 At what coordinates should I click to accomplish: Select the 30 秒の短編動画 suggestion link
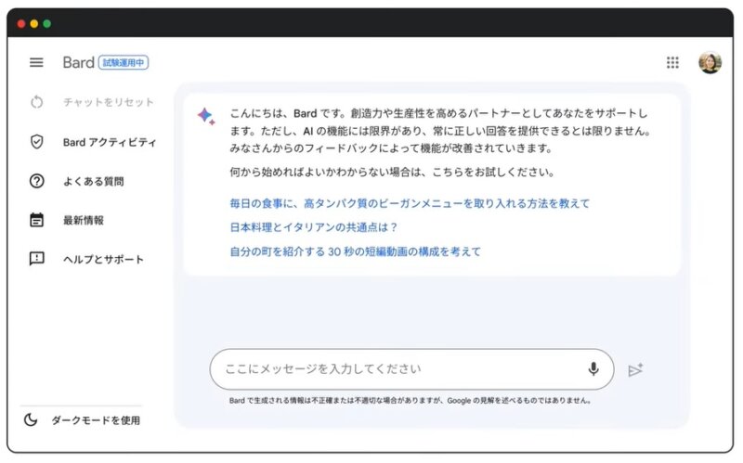click(355, 251)
